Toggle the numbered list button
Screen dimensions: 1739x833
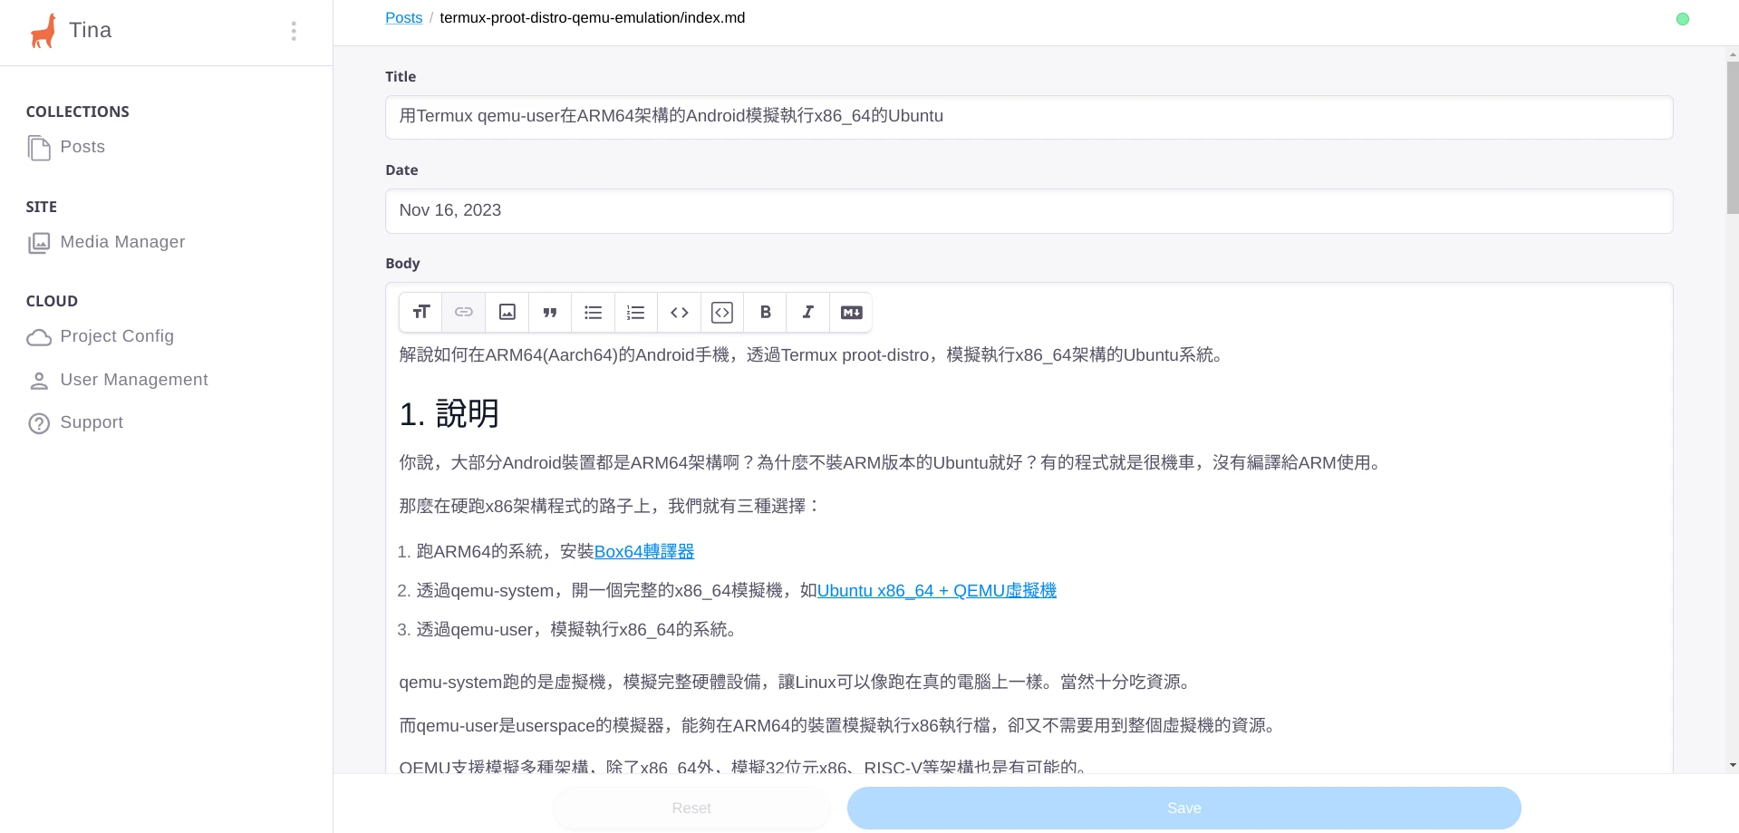636,313
